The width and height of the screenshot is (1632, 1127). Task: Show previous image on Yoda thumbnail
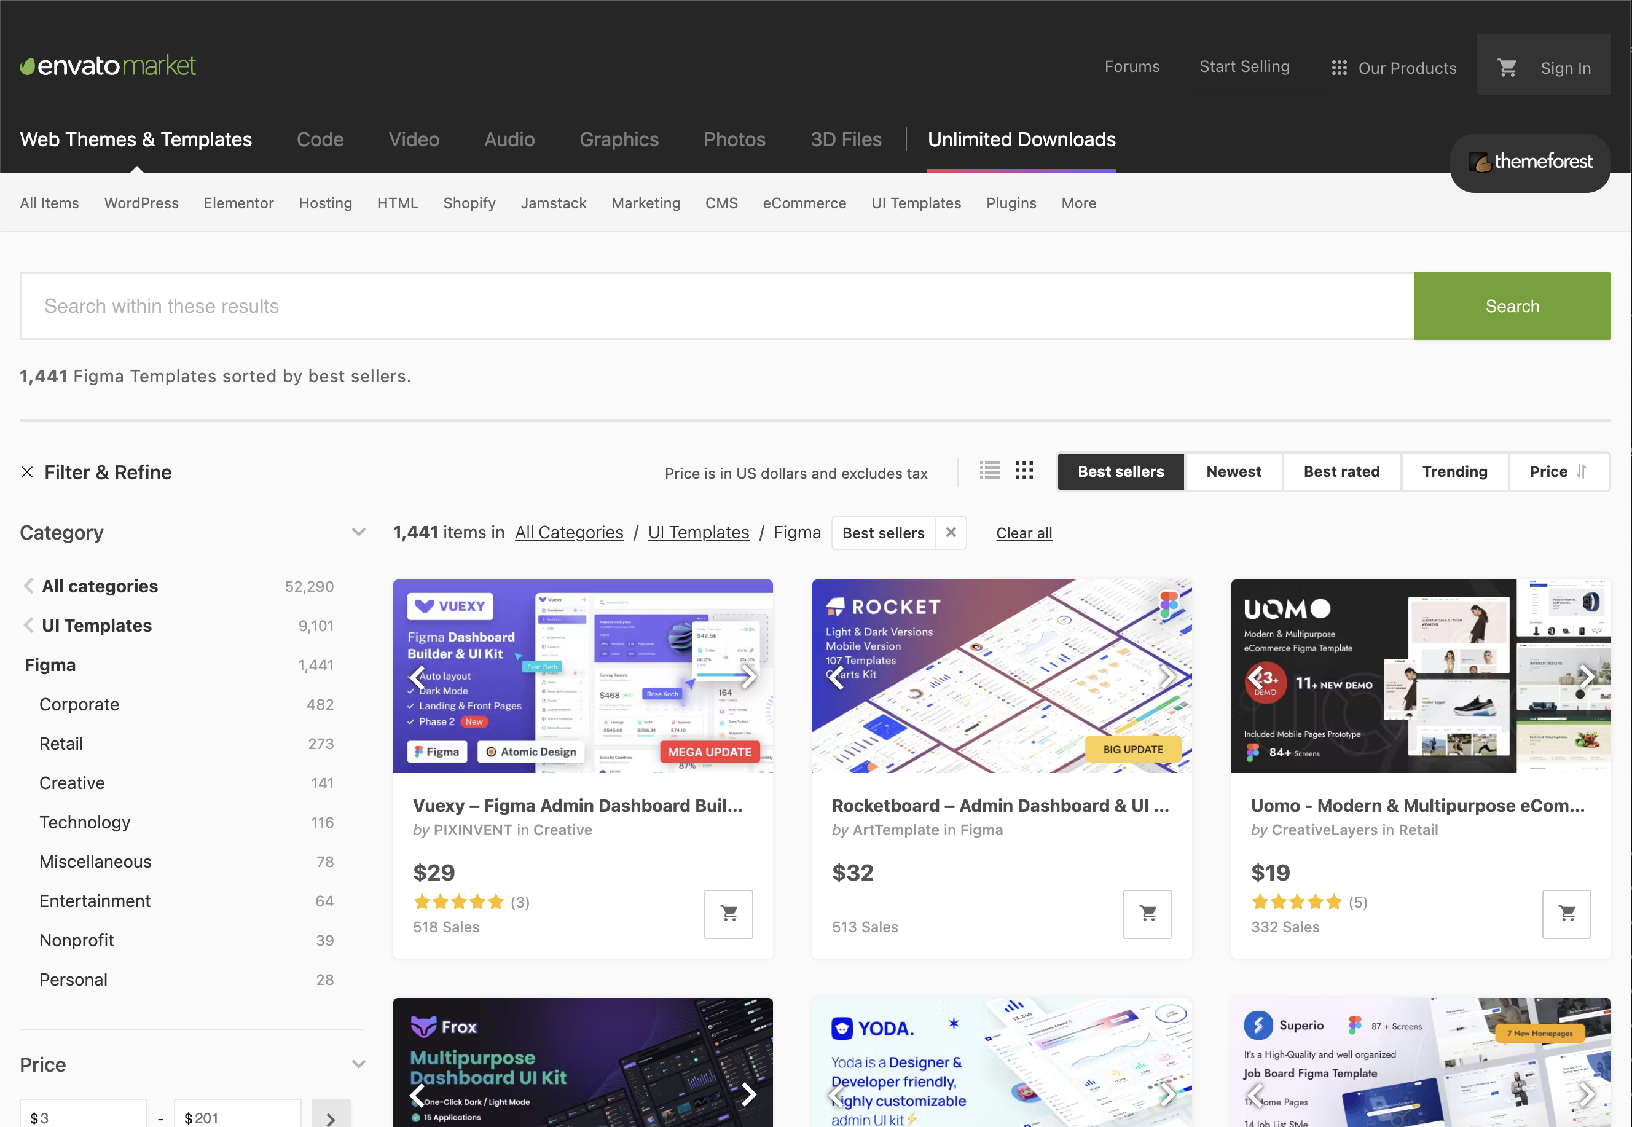(x=836, y=1094)
